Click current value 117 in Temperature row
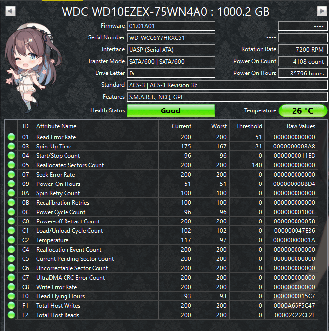The width and height of the screenshot is (329, 331). click(x=186, y=240)
